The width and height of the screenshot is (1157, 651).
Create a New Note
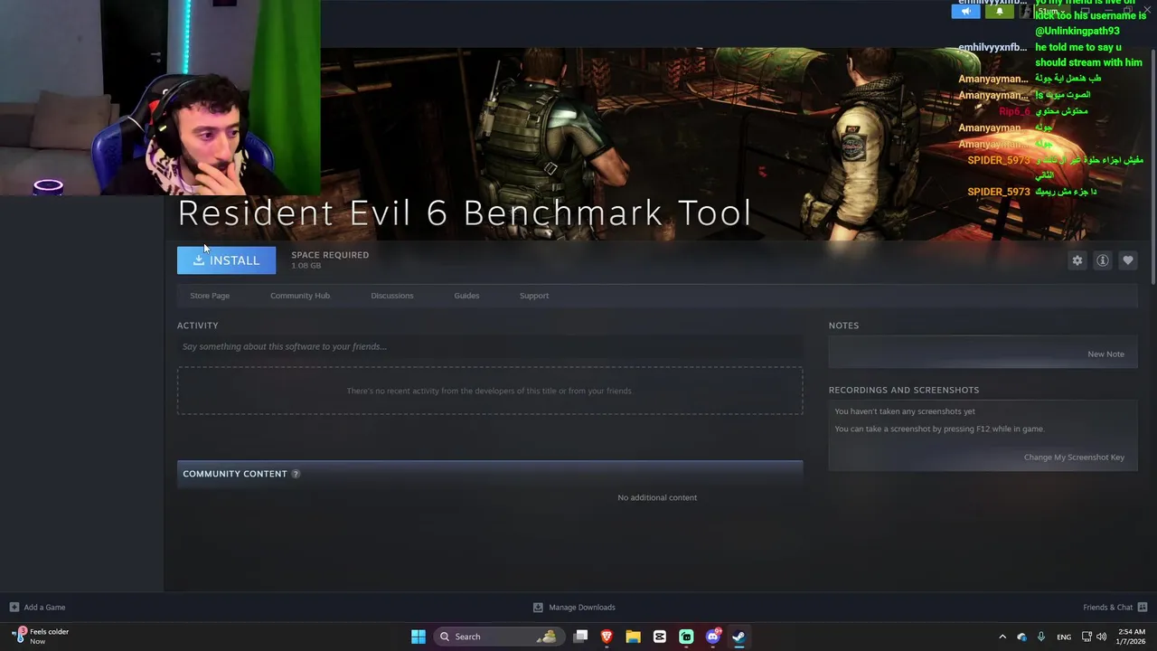pos(1105,354)
